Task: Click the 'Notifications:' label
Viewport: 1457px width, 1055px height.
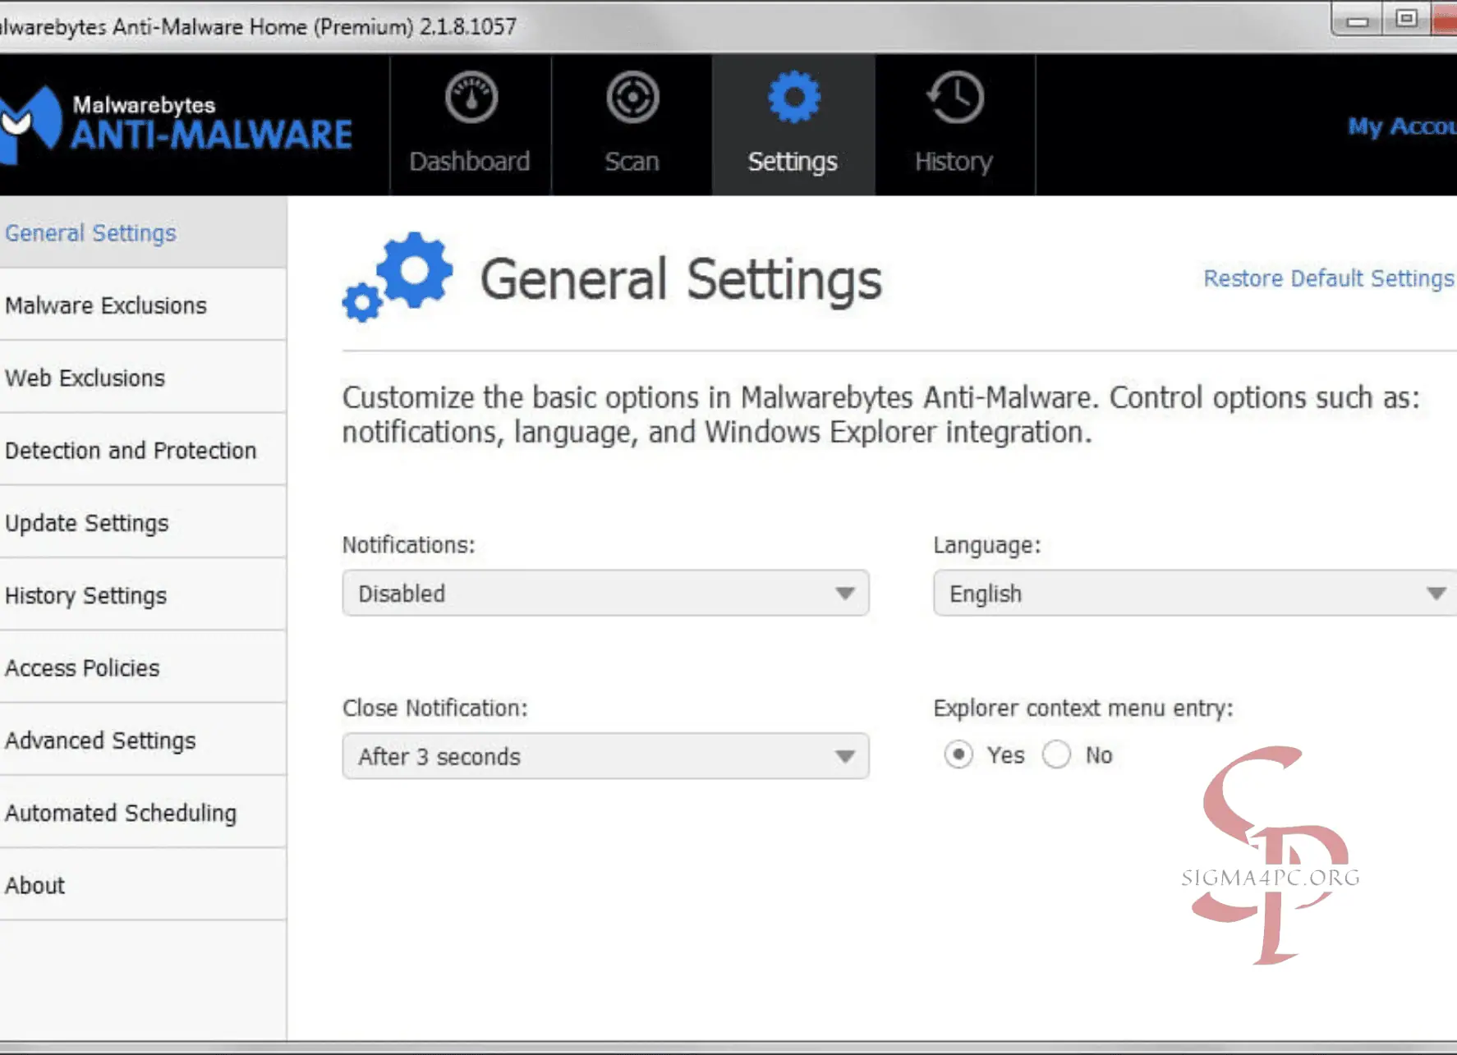Action: pos(408,545)
